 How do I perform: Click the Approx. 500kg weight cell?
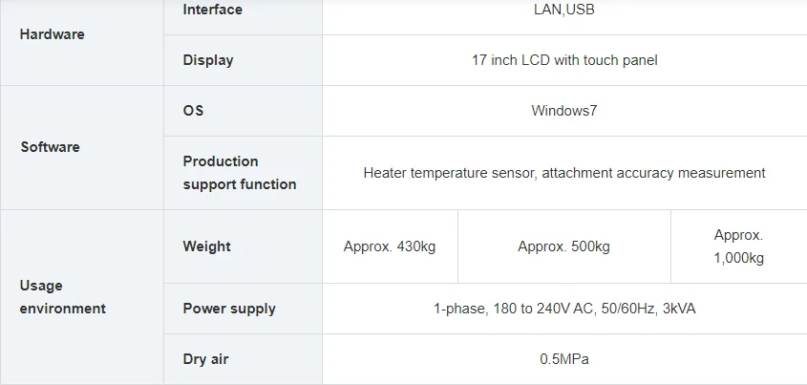(563, 246)
